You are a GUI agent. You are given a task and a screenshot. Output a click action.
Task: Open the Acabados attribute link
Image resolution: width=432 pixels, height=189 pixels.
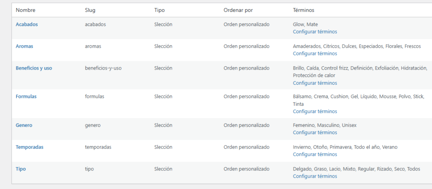[x=27, y=24]
